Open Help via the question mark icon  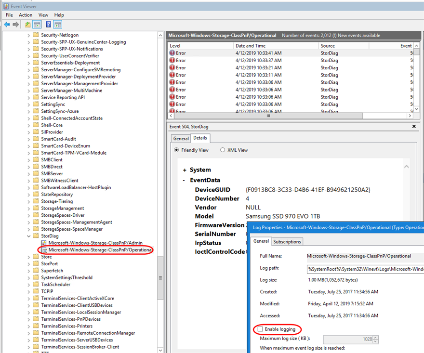[x=48, y=25]
